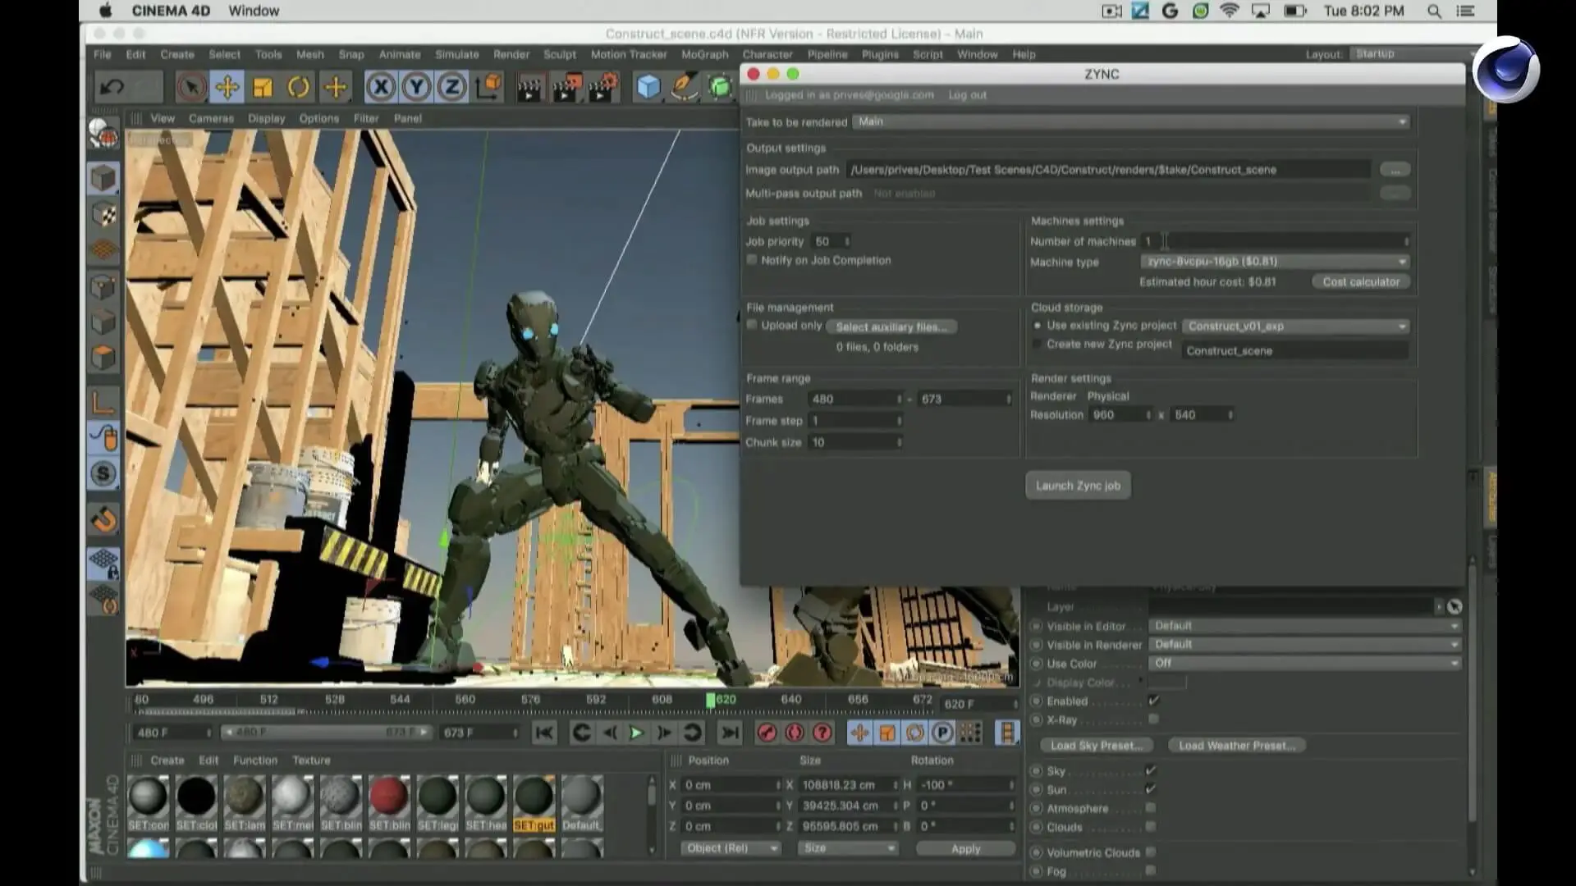Select the Rotate tool

click(299, 86)
